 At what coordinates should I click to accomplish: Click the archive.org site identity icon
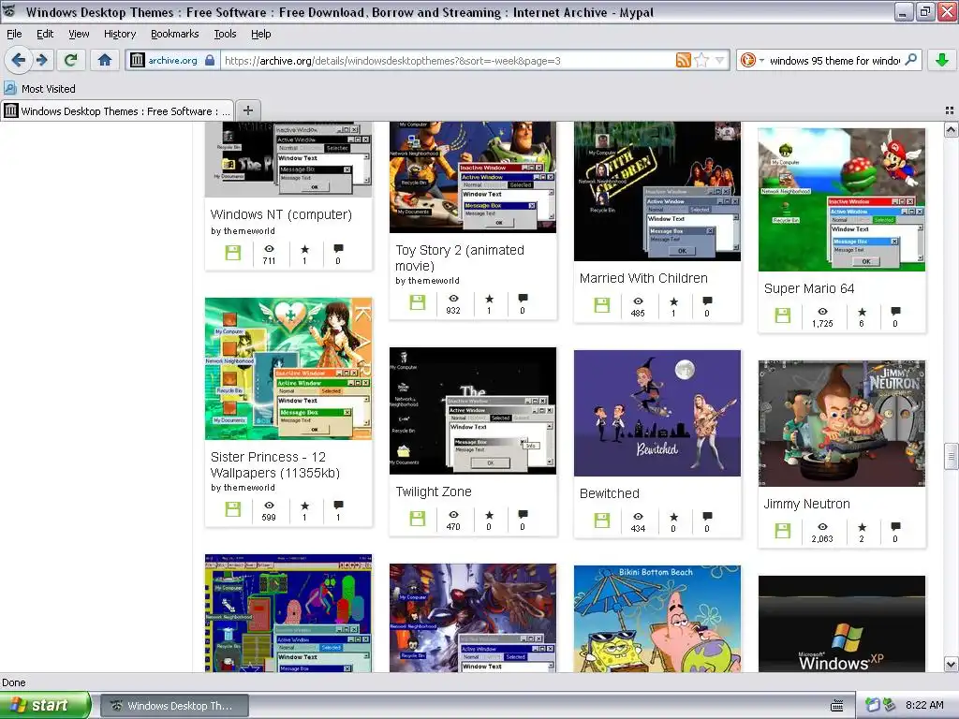point(138,60)
